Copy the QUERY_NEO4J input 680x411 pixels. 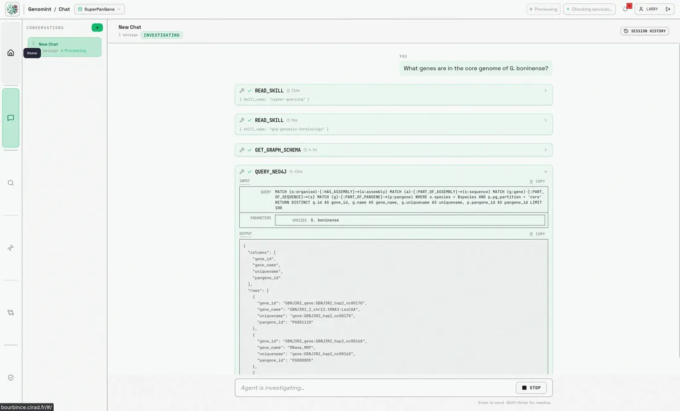pos(537,182)
